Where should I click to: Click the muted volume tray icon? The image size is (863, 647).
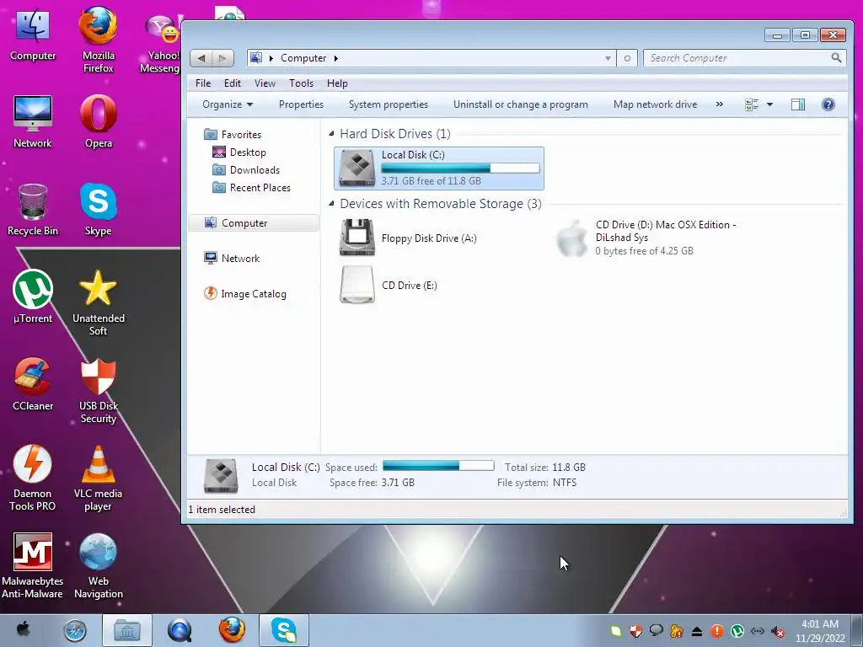click(778, 631)
